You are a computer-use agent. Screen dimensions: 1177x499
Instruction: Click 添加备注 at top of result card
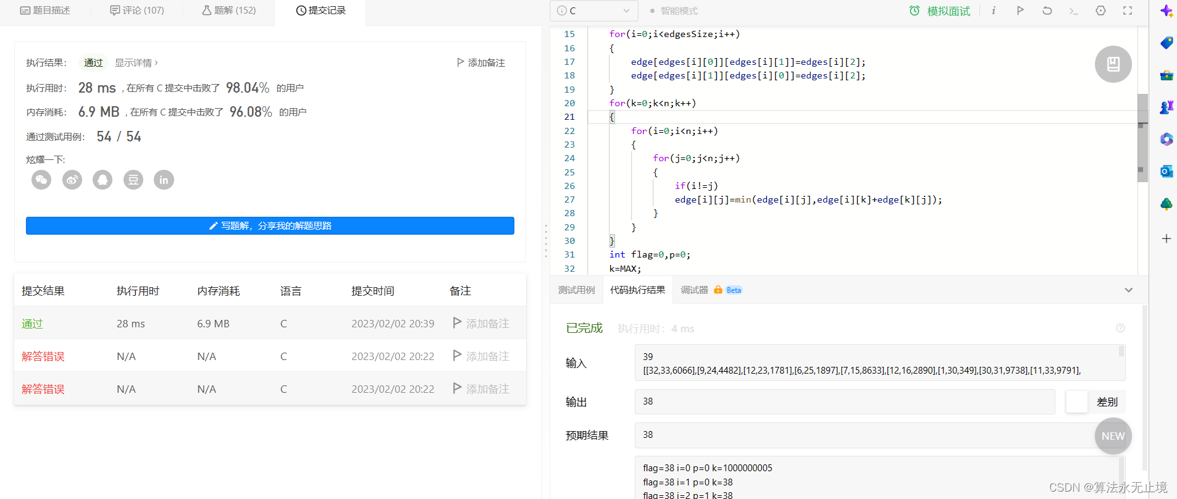point(480,63)
